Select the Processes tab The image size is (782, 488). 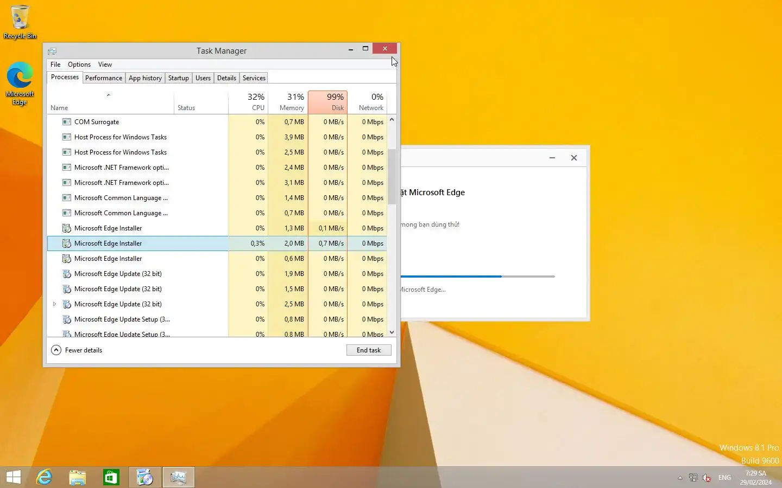(x=65, y=78)
